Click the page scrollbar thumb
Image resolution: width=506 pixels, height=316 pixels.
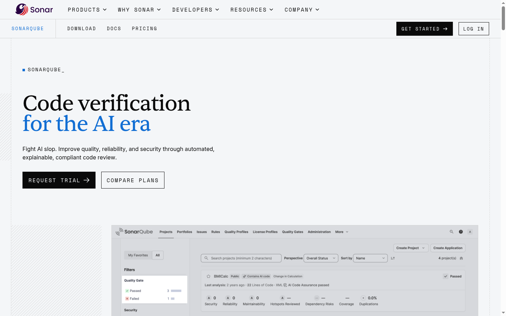click(503, 18)
